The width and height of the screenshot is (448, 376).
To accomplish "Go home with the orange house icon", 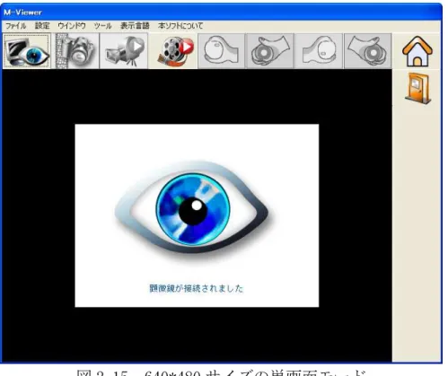I will [x=417, y=51].
